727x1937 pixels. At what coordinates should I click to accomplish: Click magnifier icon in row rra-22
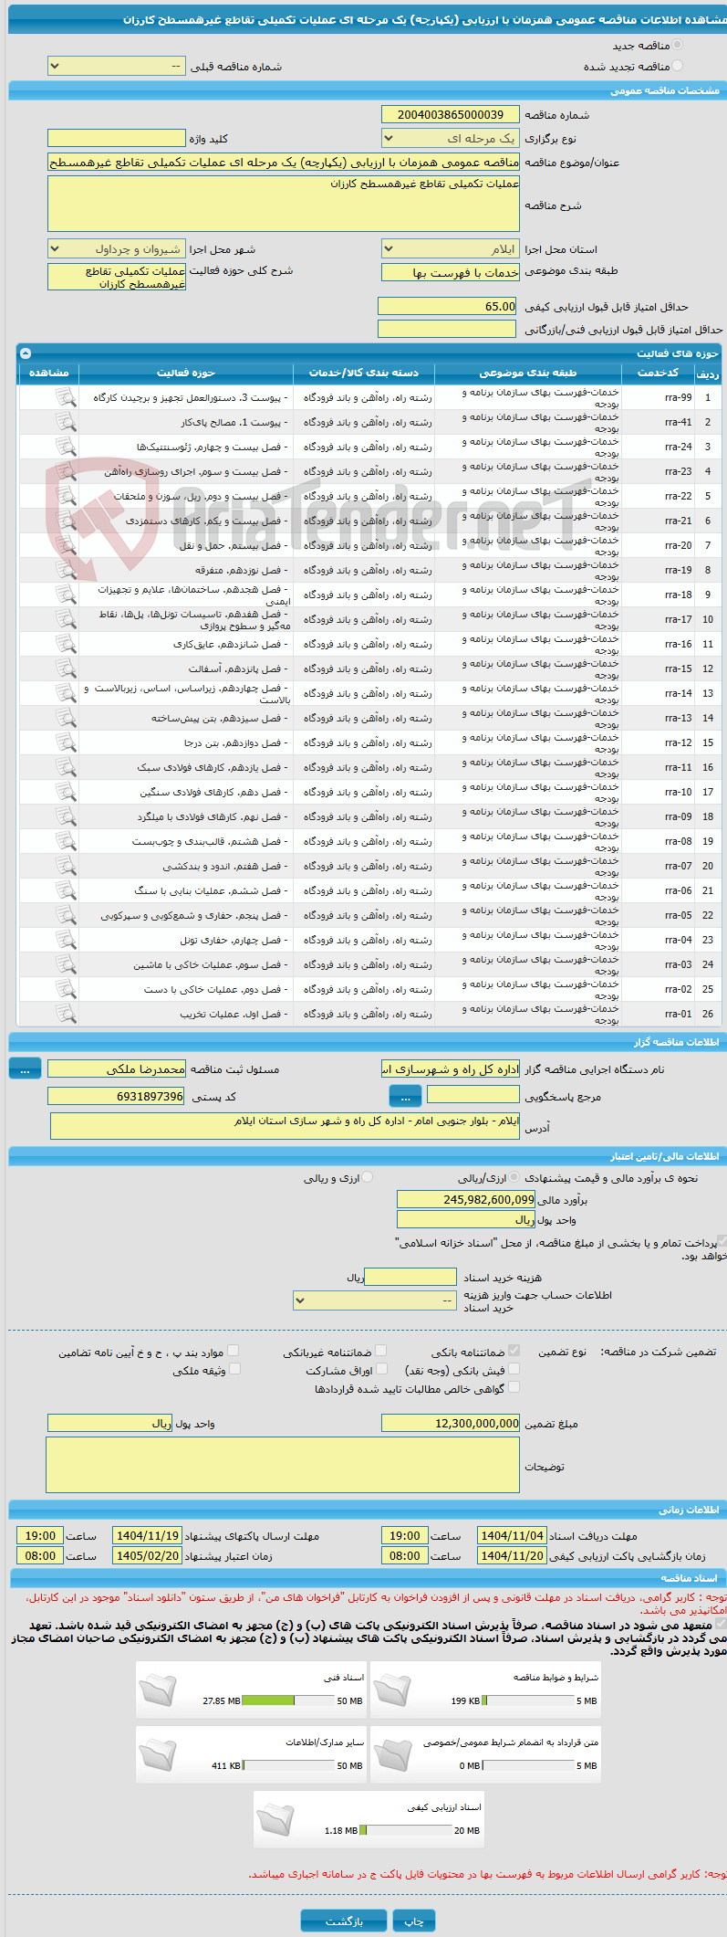[66, 496]
